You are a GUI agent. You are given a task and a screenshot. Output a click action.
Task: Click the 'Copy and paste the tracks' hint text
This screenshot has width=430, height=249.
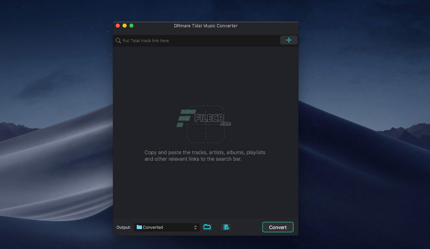coord(205,155)
